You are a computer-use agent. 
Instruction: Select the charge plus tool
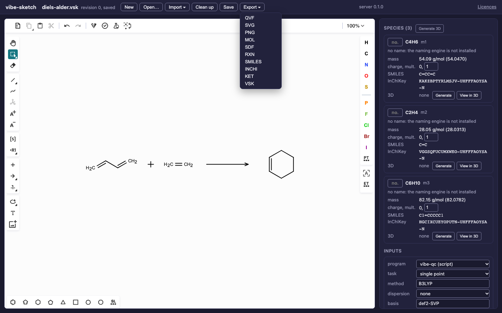(13, 113)
